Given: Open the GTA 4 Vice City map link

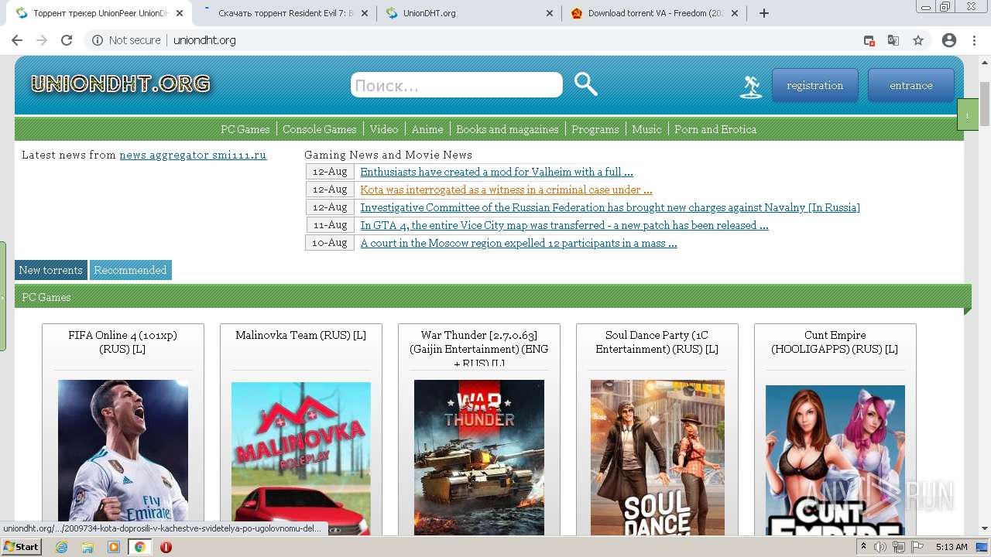Looking at the screenshot, I should click(564, 225).
